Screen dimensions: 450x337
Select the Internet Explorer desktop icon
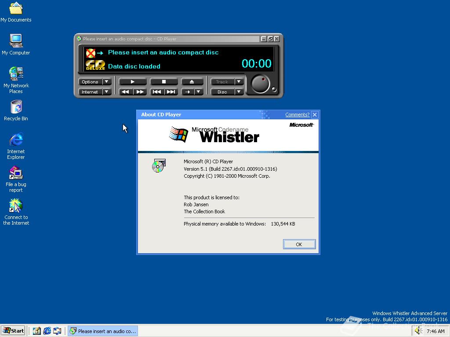coord(16,146)
